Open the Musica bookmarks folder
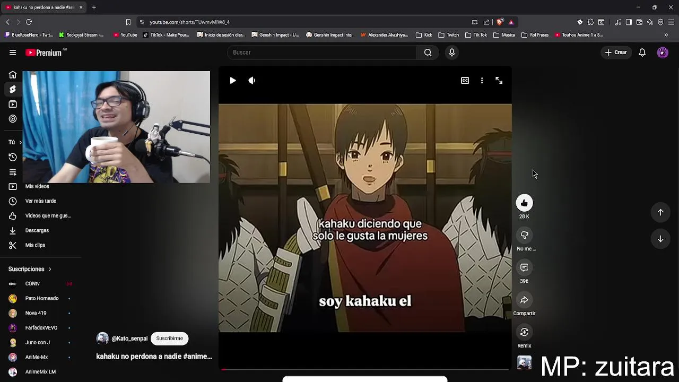Image resolution: width=679 pixels, height=382 pixels. coord(504,35)
